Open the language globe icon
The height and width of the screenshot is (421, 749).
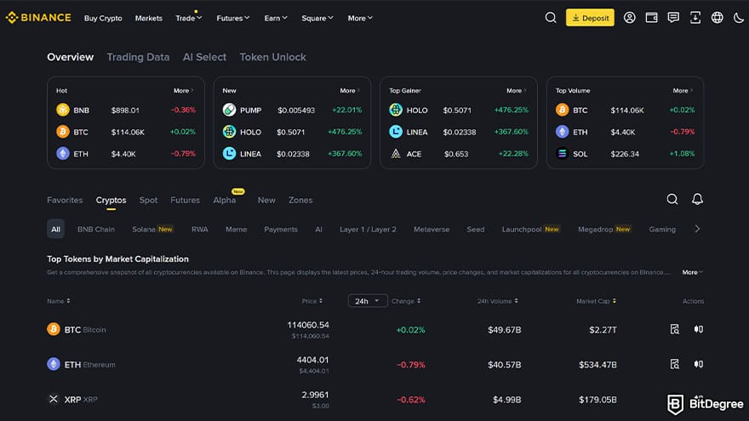717,18
